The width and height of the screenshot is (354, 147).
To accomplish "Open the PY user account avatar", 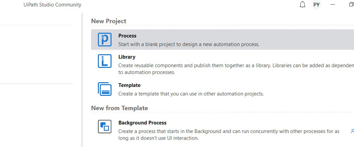I will tap(316, 5).
